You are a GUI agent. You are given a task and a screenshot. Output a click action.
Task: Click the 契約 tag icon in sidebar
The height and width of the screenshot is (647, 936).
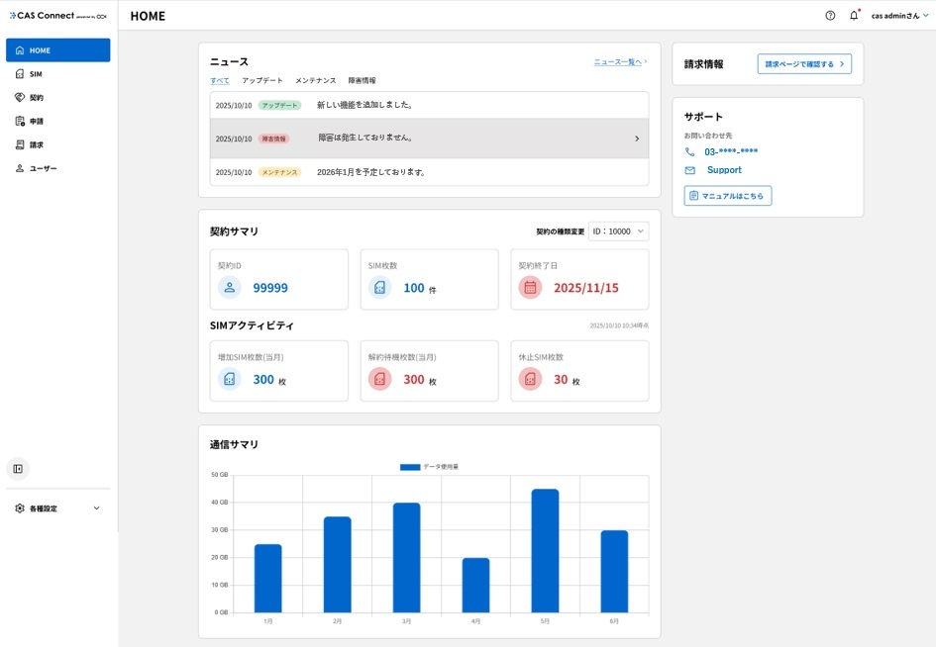tap(20, 98)
